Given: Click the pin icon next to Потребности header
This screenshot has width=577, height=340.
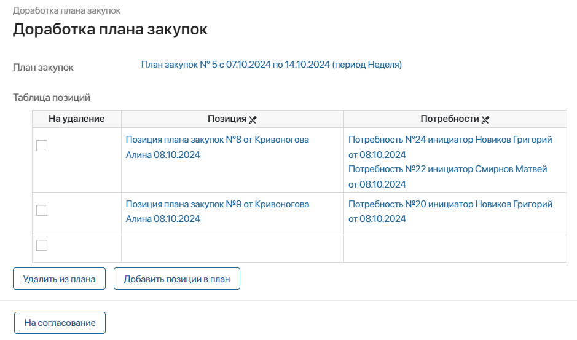Looking at the screenshot, I should click(x=485, y=120).
